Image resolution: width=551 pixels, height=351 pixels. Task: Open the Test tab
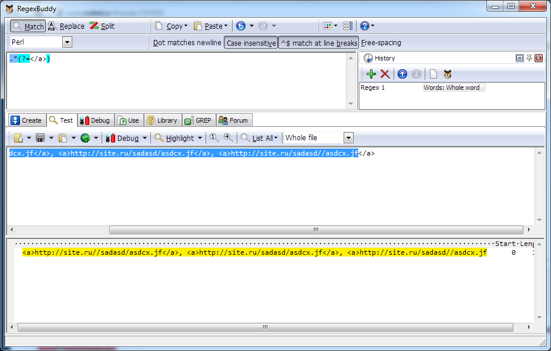pyautogui.click(x=62, y=120)
